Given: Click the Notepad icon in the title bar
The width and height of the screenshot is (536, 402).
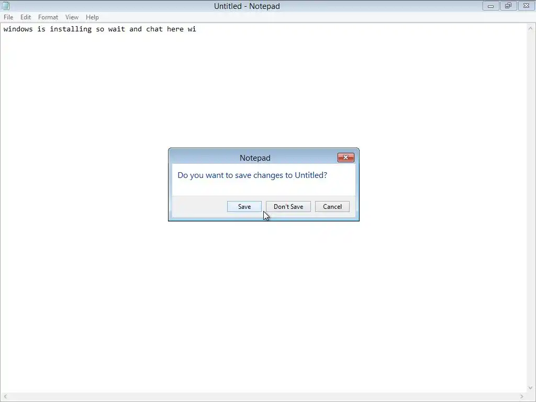Looking at the screenshot, I should [5, 6].
